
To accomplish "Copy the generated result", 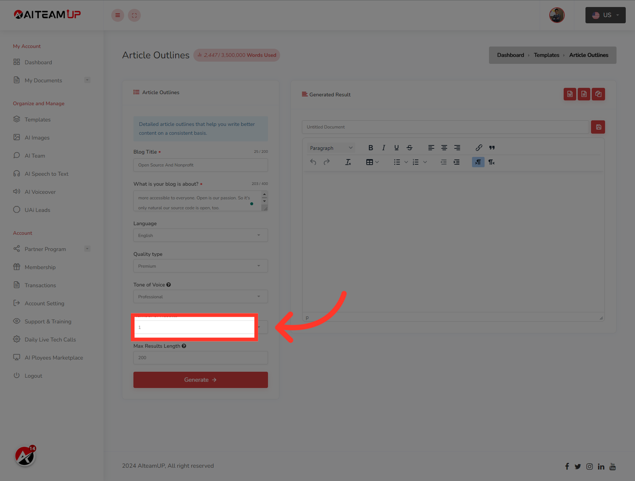I will tap(598, 94).
